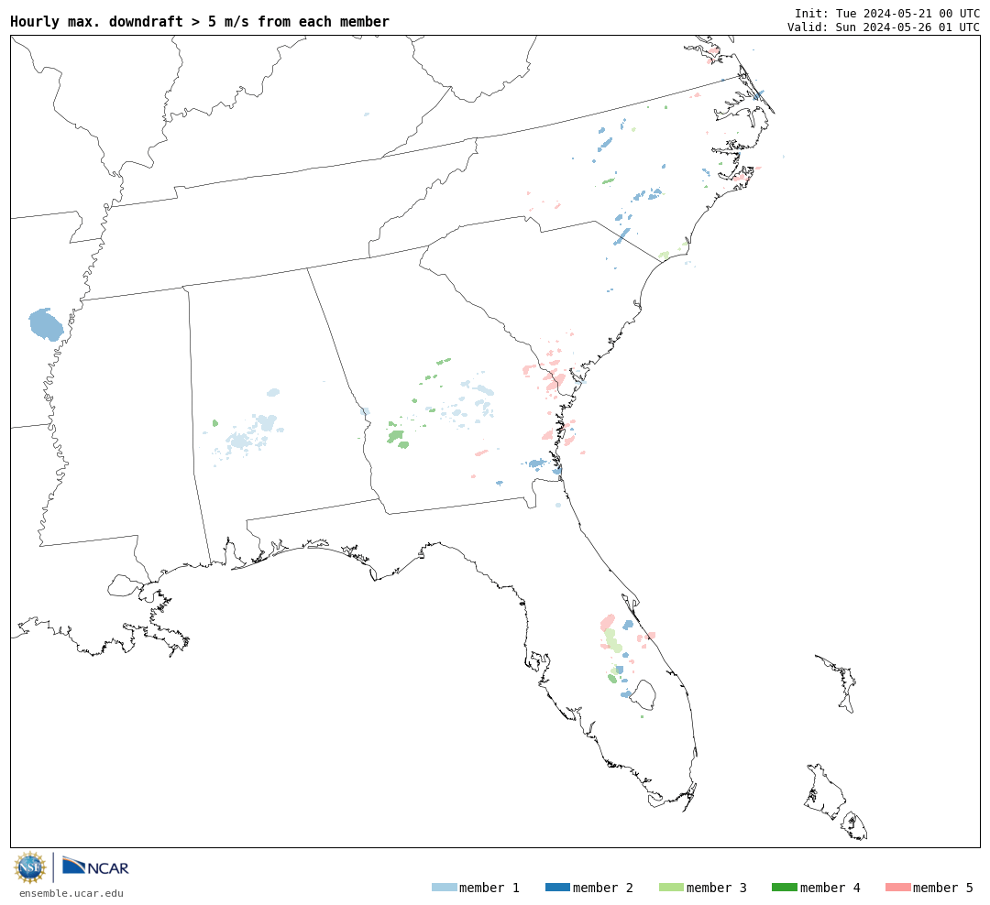This screenshot has width=990, height=905.
Task: Click the member 4 legend color swatch
Action: pos(784,887)
